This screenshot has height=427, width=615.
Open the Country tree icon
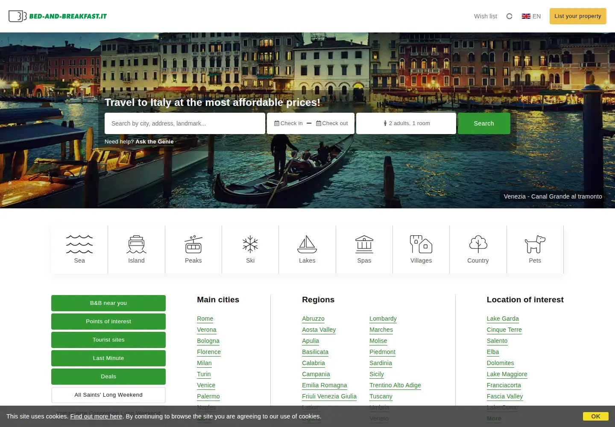(x=478, y=244)
